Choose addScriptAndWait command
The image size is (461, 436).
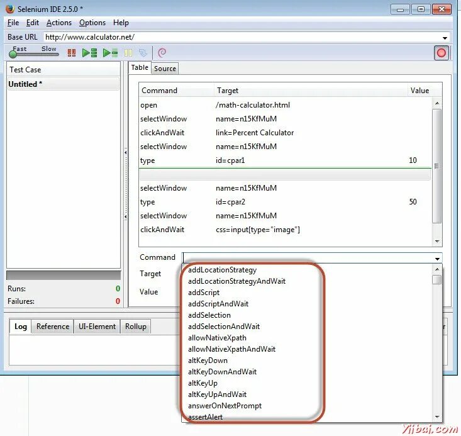tap(218, 304)
